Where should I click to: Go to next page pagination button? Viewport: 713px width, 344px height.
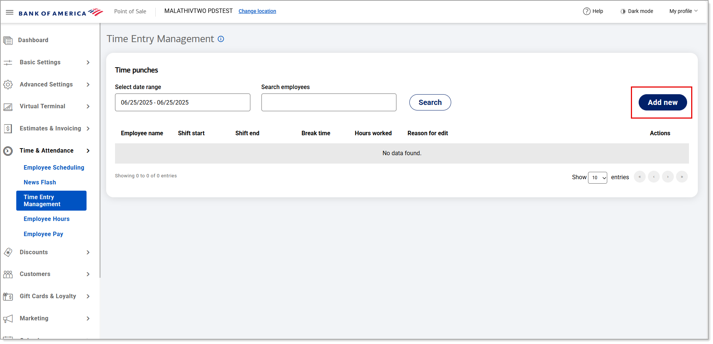(668, 177)
